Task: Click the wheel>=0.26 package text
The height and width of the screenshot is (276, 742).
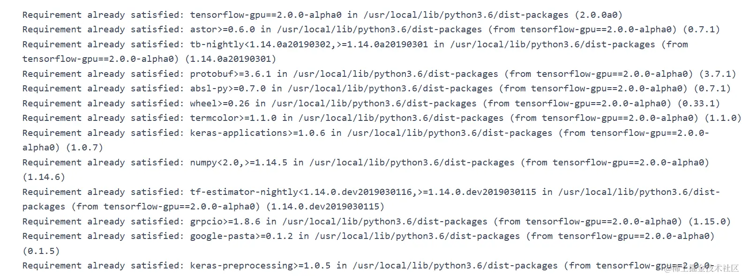Action: 219,104
